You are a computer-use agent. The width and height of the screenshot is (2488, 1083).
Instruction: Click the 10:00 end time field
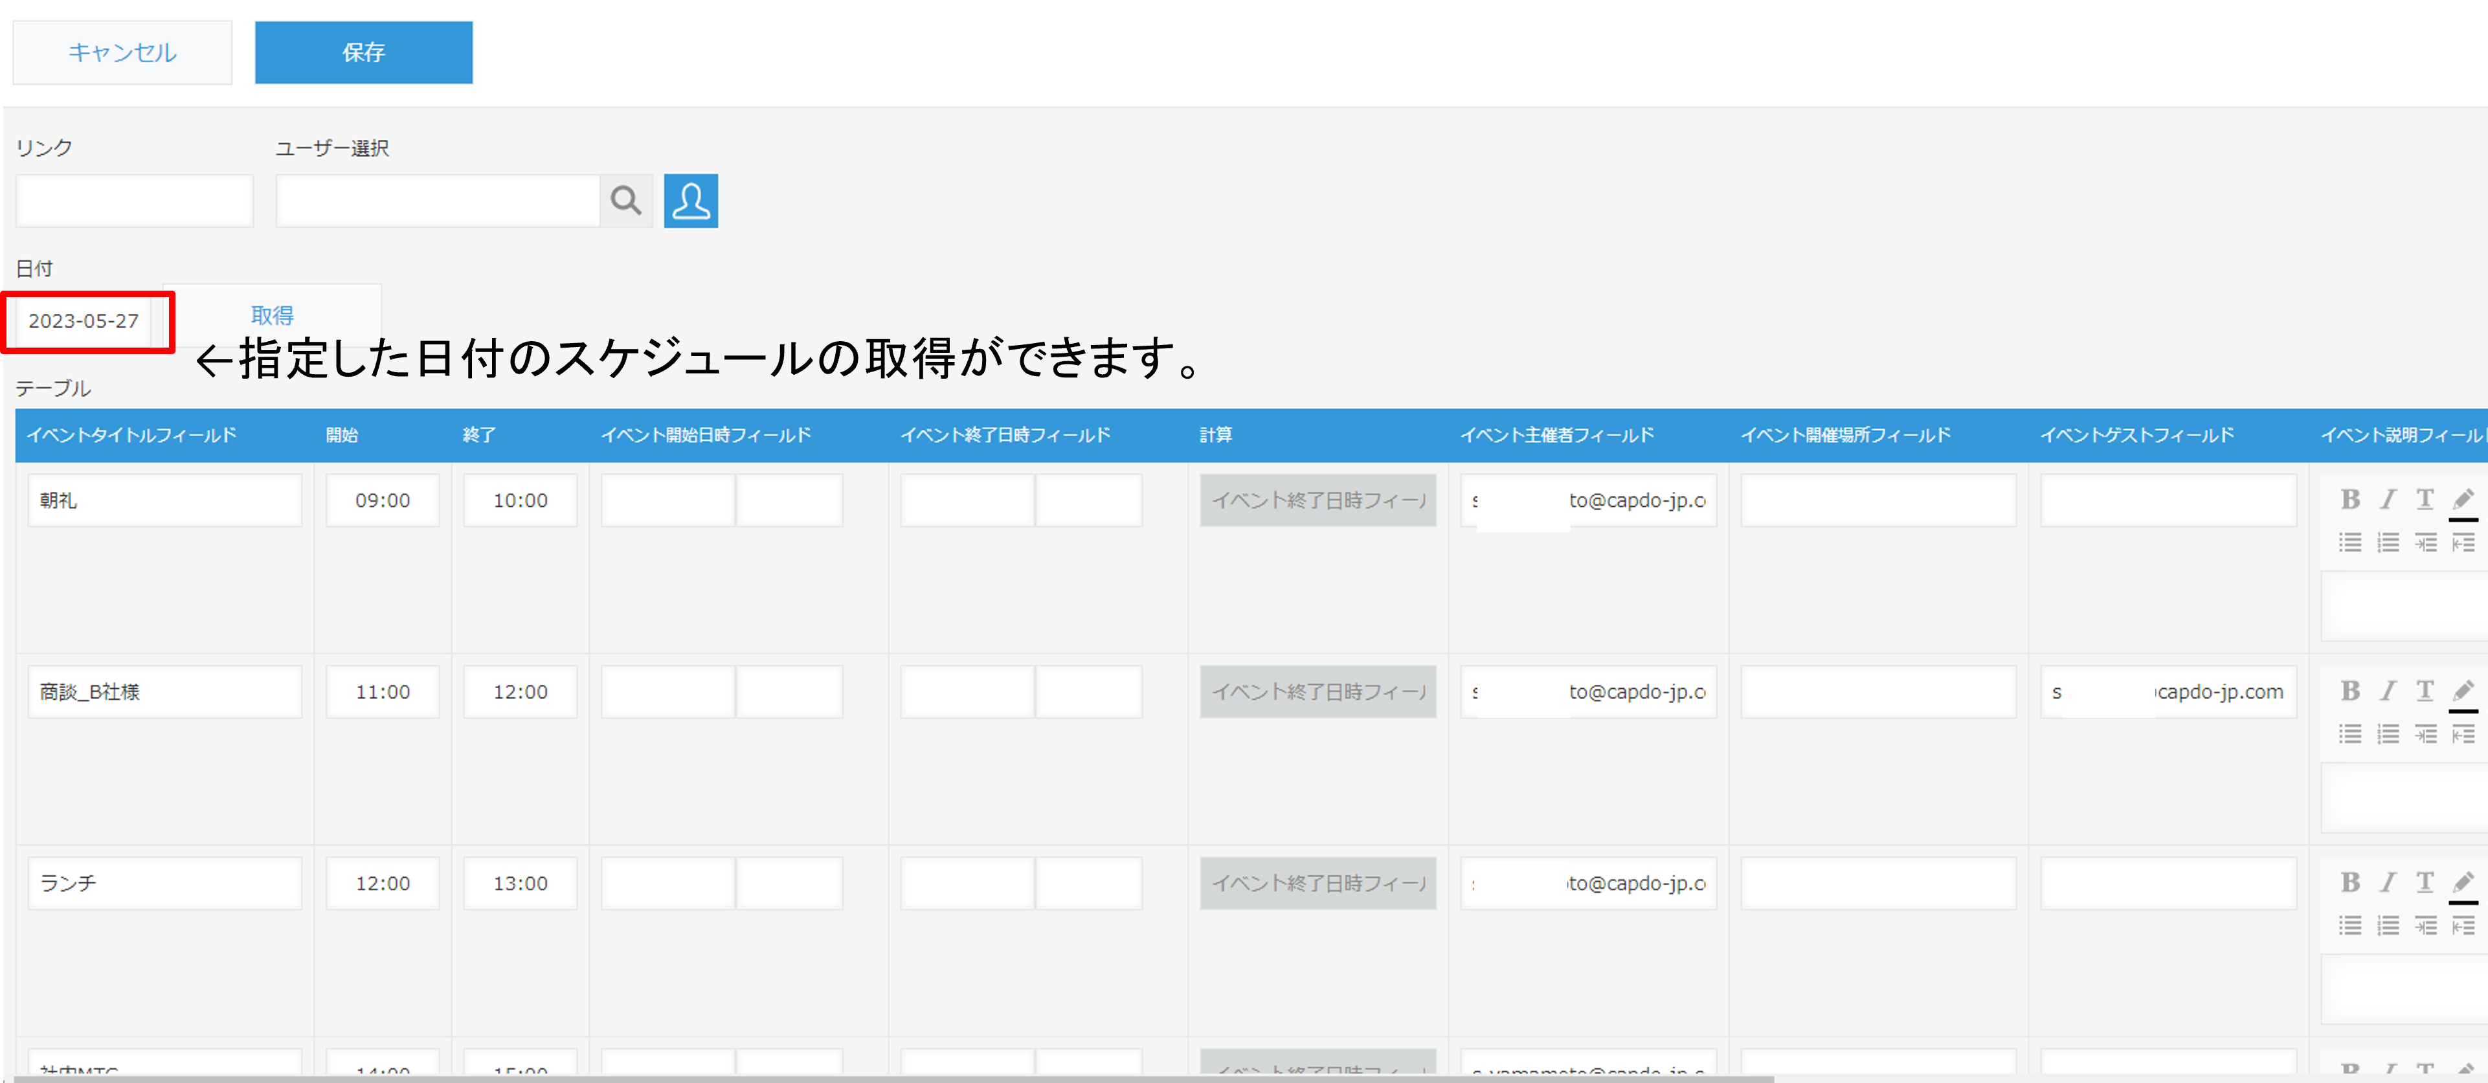tap(521, 500)
